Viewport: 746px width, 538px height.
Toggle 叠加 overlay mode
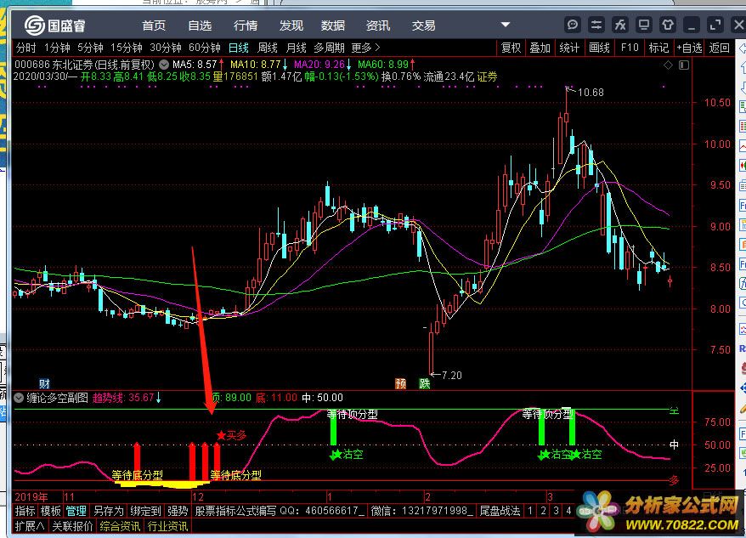coord(540,48)
